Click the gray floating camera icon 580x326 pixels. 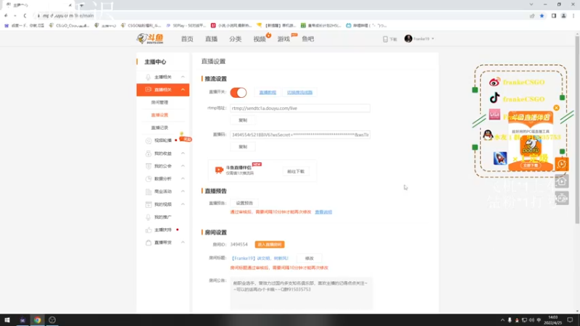tap(561, 198)
